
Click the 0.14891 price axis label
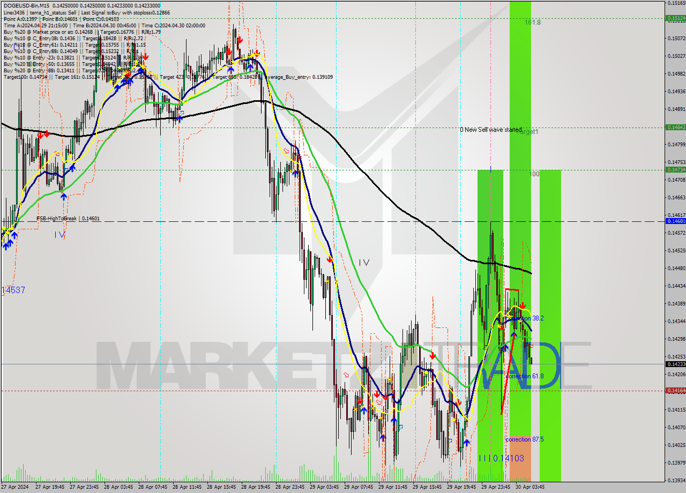coord(676,109)
